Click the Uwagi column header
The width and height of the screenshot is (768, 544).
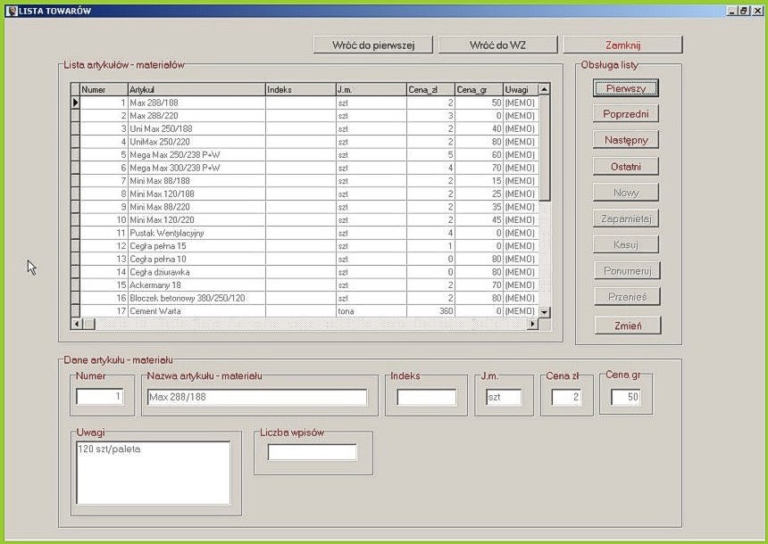tap(521, 89)
